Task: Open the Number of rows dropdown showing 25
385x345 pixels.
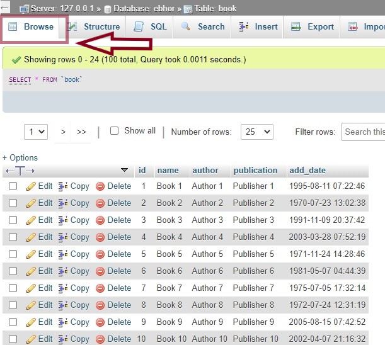Action: pos(257,132)
